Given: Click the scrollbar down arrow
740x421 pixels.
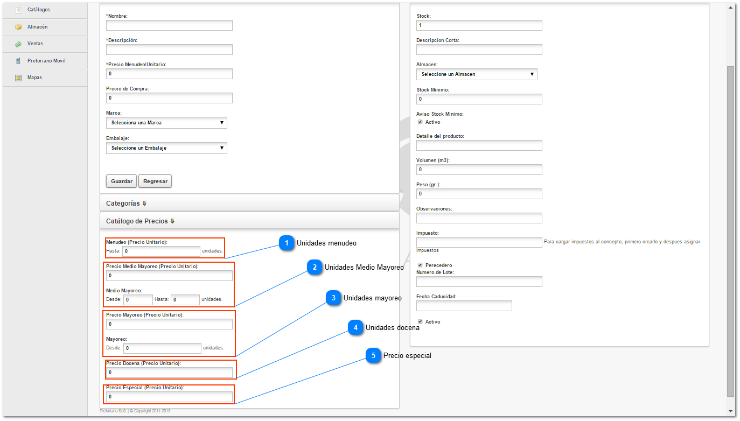Looking at the screenshot, I should pyautogui.click(x=730, y=412).
